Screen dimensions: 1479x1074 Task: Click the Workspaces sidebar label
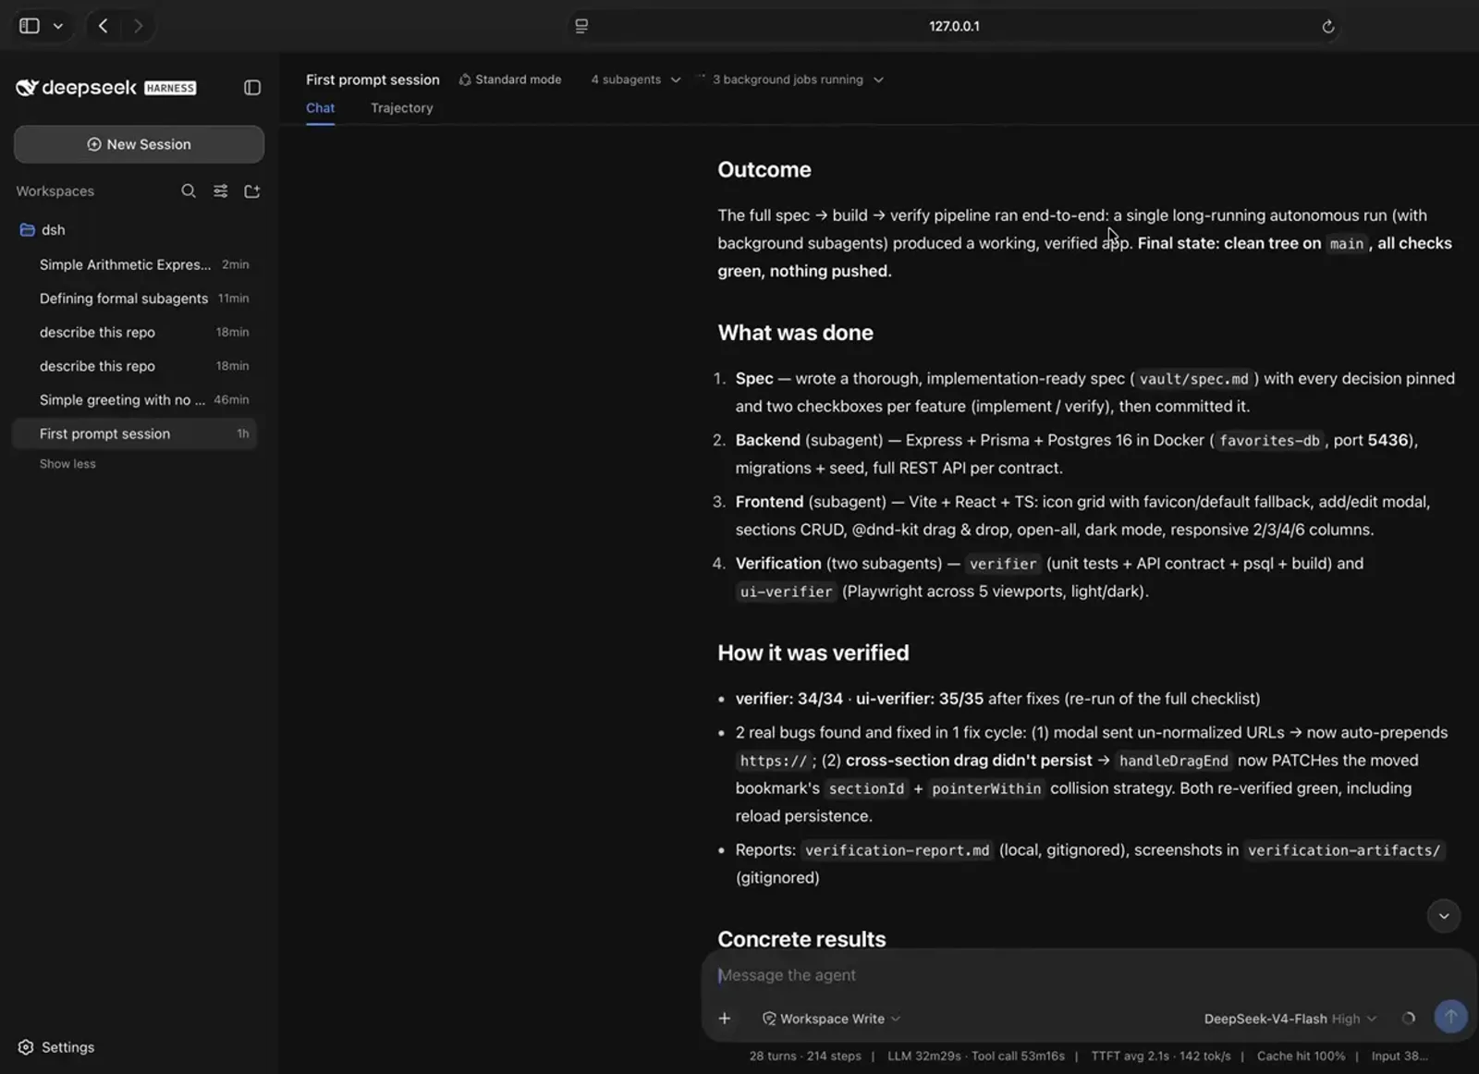55,191
